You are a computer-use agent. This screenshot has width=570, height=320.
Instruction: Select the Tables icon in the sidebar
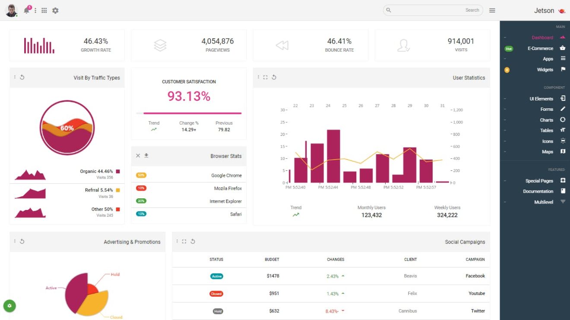563,130
